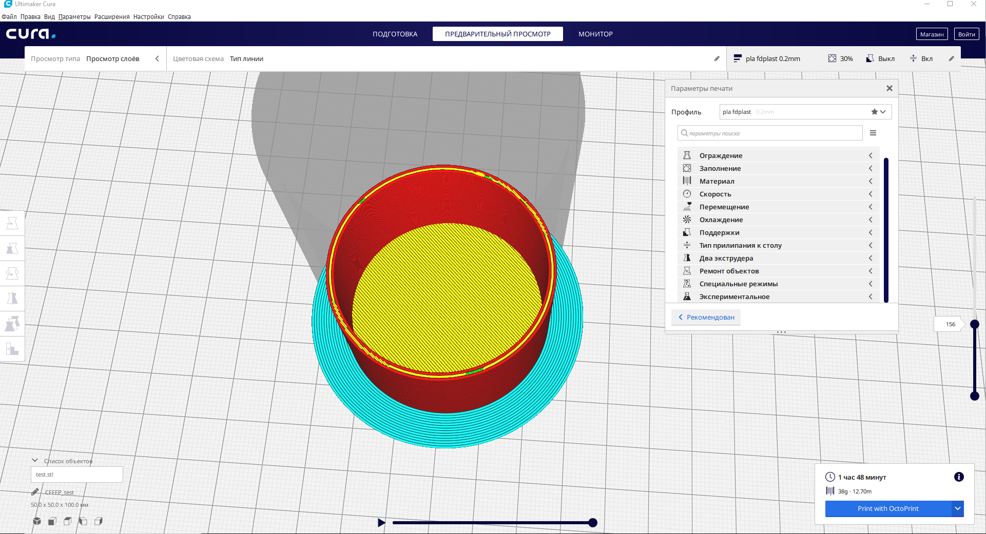The height and width of the screenshot is (534, 986).
Task: Click the upper layer slider handle
Action: click(975, 324)
